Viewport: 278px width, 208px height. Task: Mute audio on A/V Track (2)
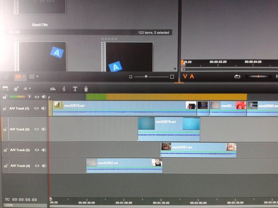coord(44,129)
